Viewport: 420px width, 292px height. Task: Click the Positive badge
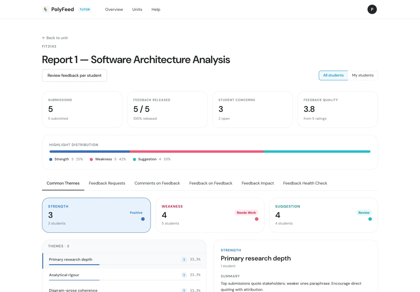click(136, 213)
